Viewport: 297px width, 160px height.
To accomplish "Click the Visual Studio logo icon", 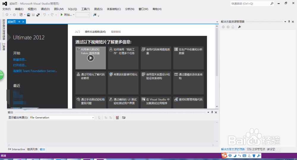I will tap(5, 4).
